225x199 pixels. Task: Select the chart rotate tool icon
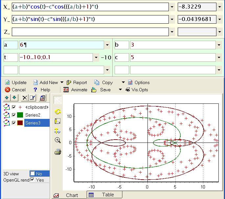click(x=58, y=112)
